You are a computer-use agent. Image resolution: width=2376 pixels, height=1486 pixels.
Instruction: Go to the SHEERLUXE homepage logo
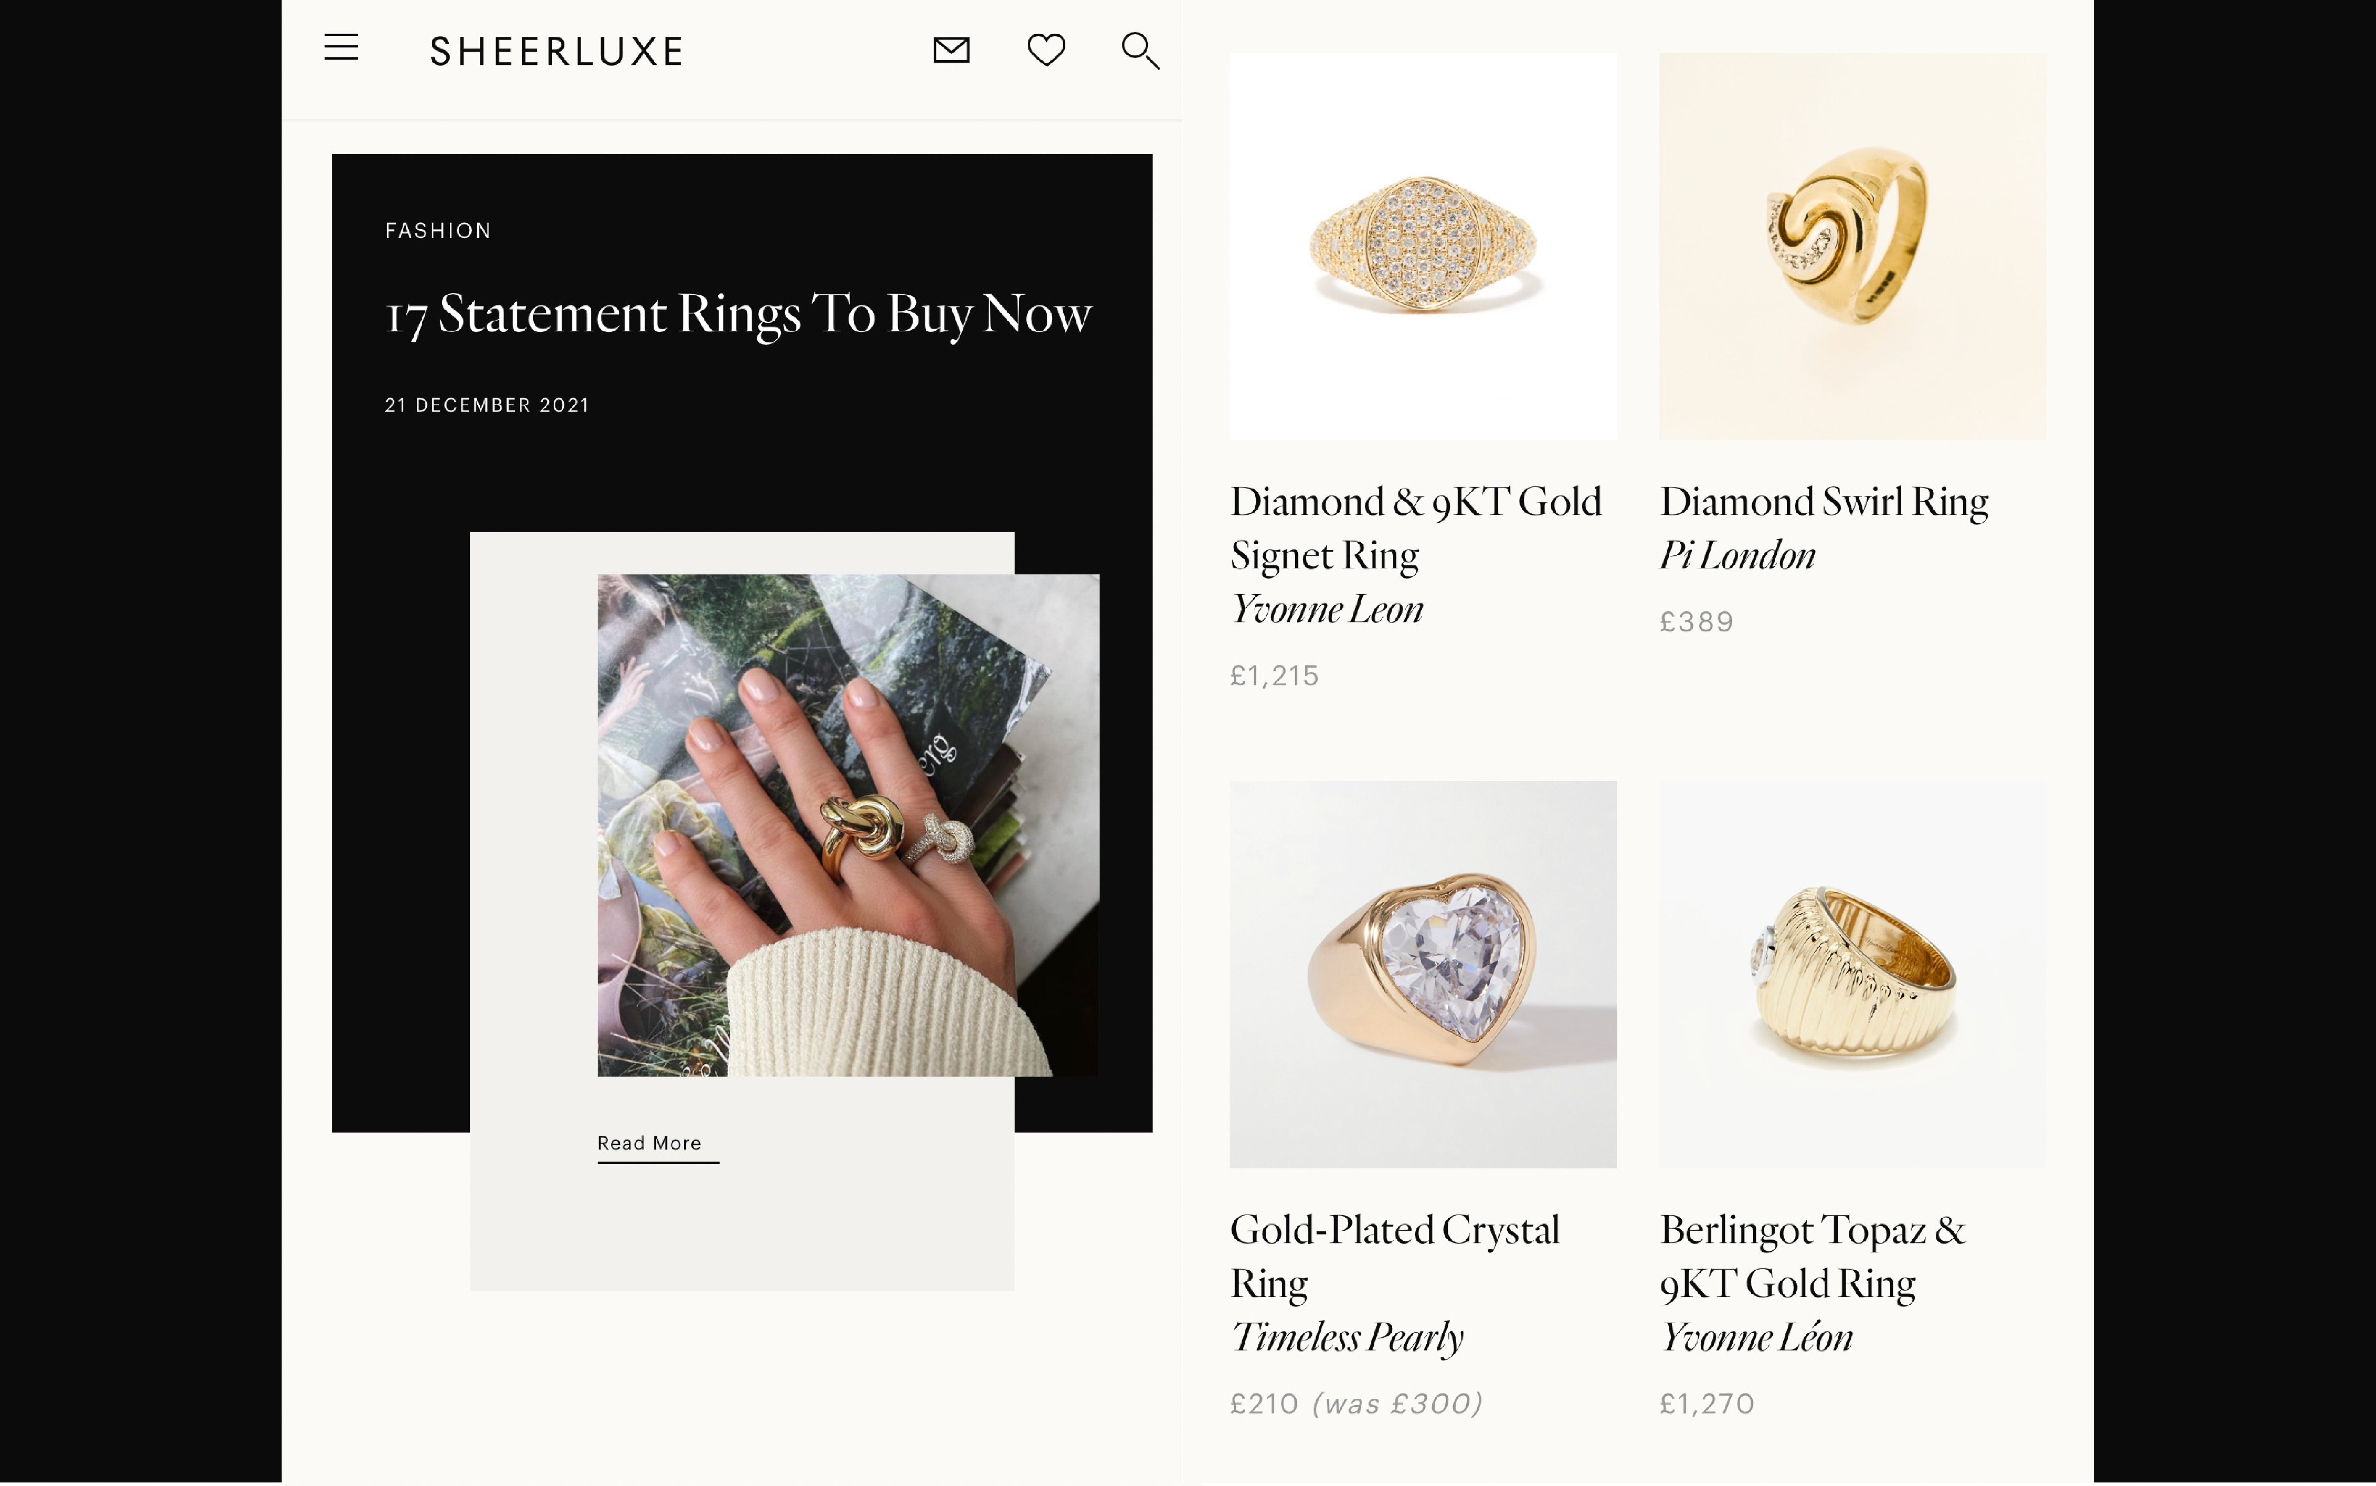coord(556,51)
